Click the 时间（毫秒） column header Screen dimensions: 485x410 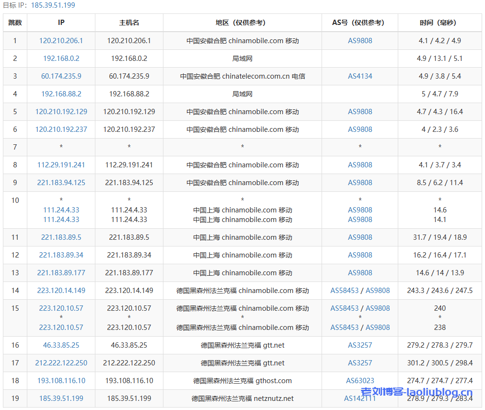click(439, 23)
